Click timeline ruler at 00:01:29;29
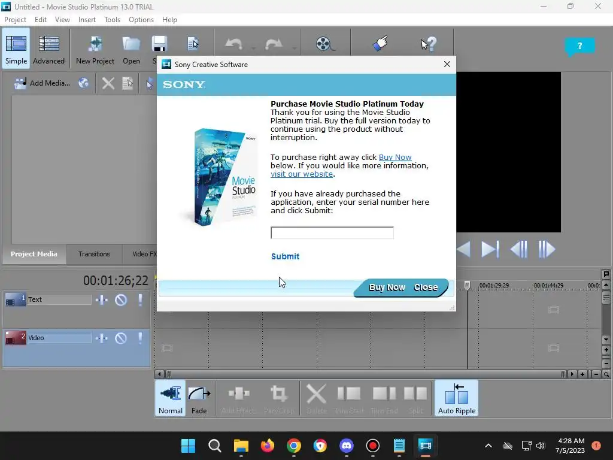This screenshot has height=460, width=613. click(494, 286)
